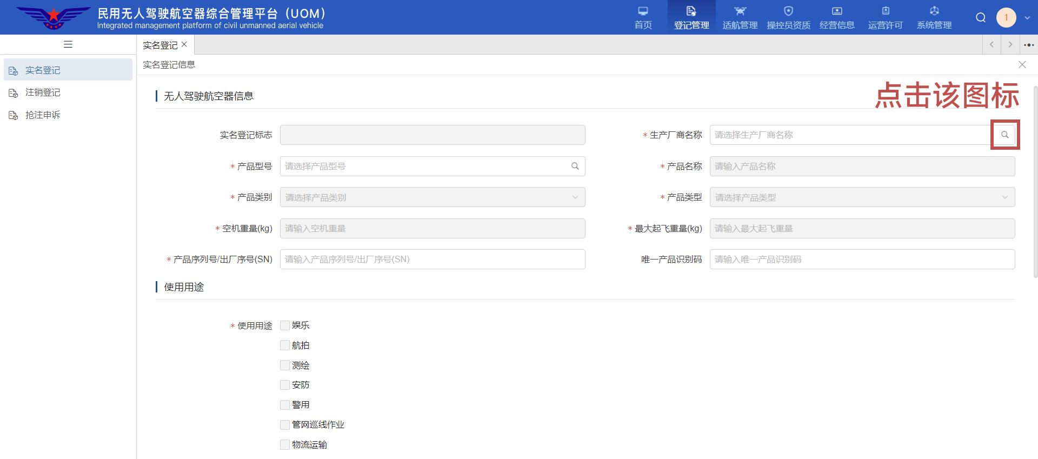
Task: Expand user account dropdown arrow
Action: 1027,18
